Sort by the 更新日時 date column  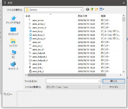pos(88,16)
